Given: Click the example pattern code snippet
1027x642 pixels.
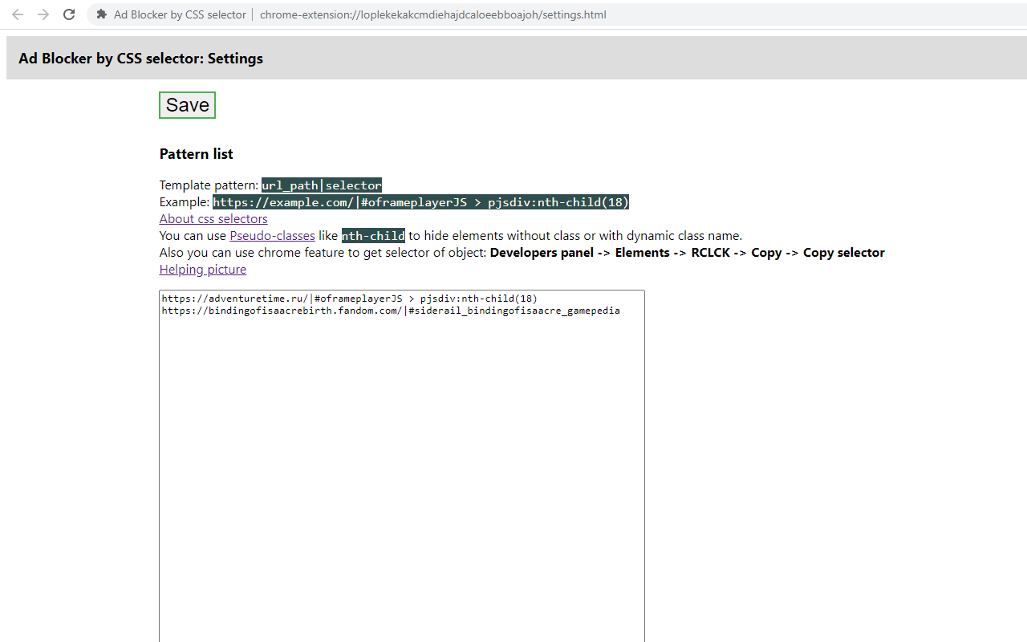Looking at the screenshot, I should 420,201.
